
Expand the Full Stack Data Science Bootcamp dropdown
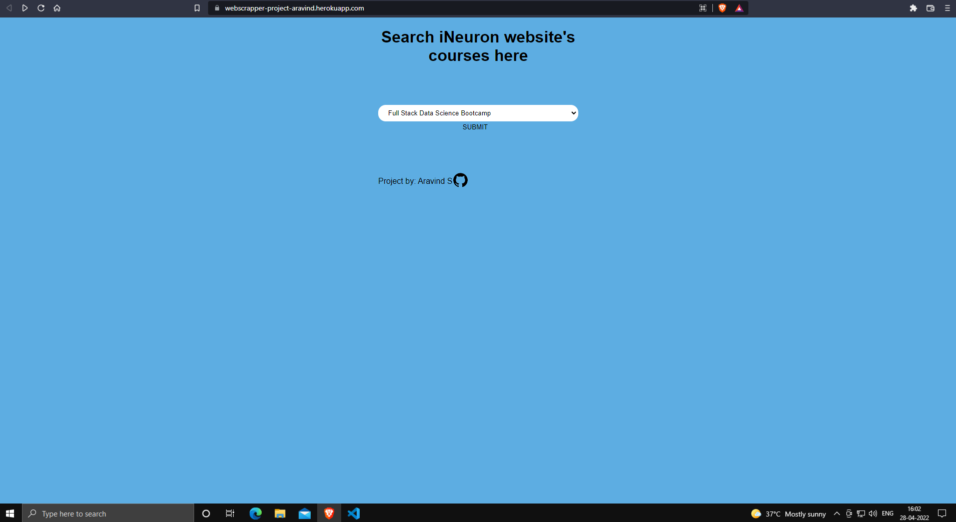tap(478, 113)
